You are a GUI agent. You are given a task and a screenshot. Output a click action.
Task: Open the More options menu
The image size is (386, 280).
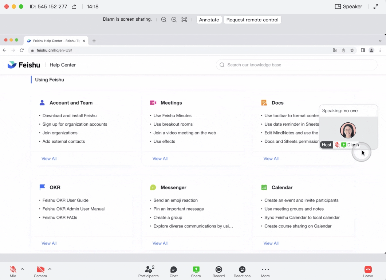265,271
